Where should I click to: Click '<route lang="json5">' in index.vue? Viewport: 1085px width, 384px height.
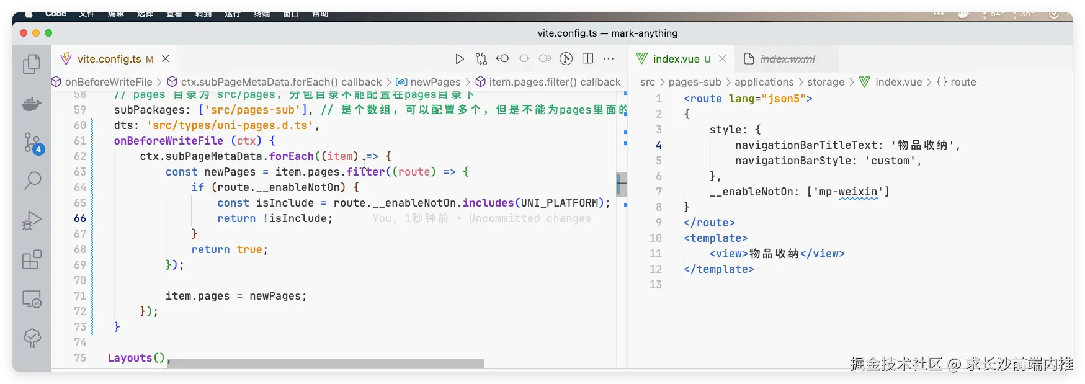click(x=748, y=99)
